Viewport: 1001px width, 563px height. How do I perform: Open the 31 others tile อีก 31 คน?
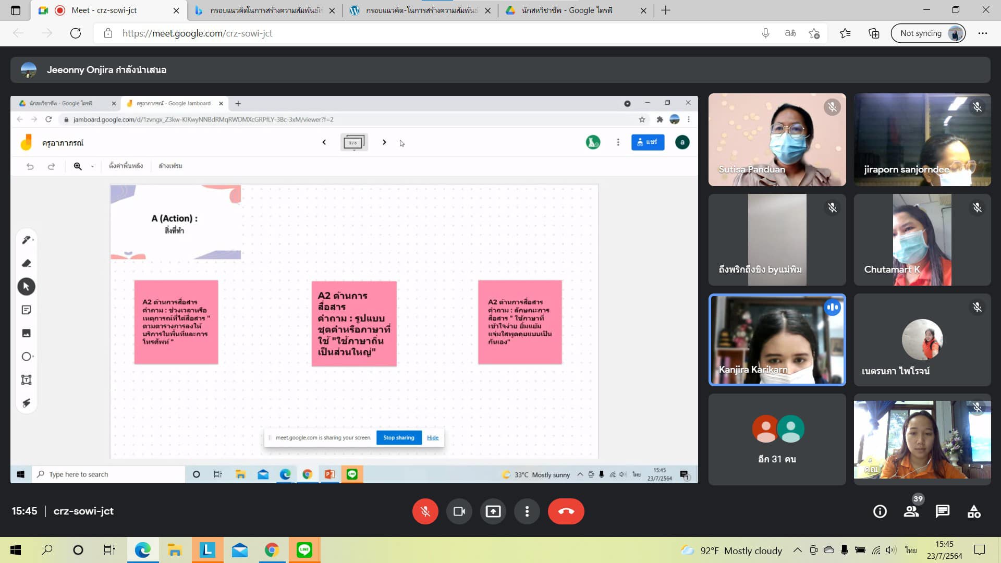pyautogui.click(x=777, y=440)
